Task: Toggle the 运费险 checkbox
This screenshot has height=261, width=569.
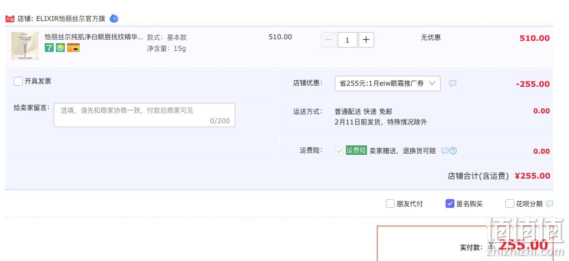Action: pyautogui.click(x=339, y=151)
